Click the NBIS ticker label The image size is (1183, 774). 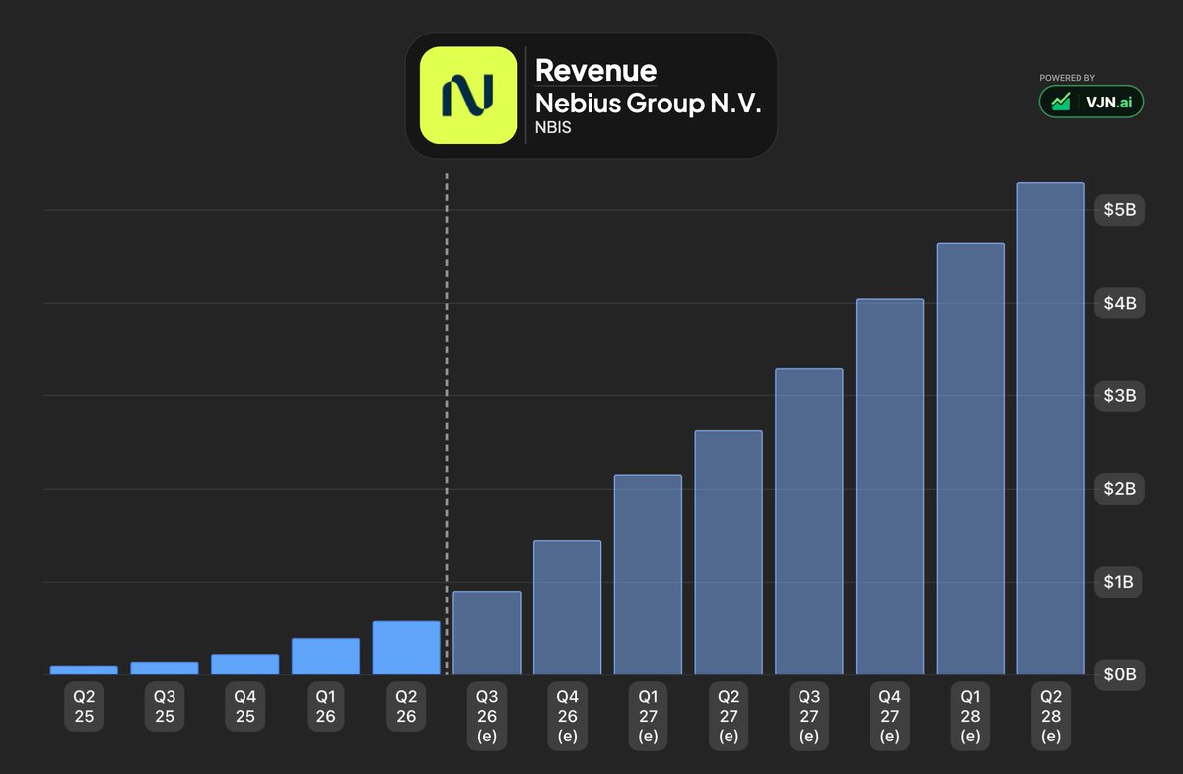tap(551, 128)
